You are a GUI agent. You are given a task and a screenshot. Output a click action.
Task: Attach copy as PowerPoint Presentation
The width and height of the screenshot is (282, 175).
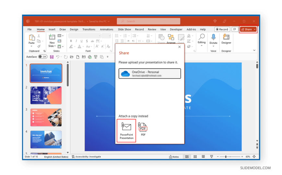[126, 131]
